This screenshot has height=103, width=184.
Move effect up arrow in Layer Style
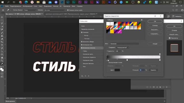pyautogui.click(x=85, y=76)
